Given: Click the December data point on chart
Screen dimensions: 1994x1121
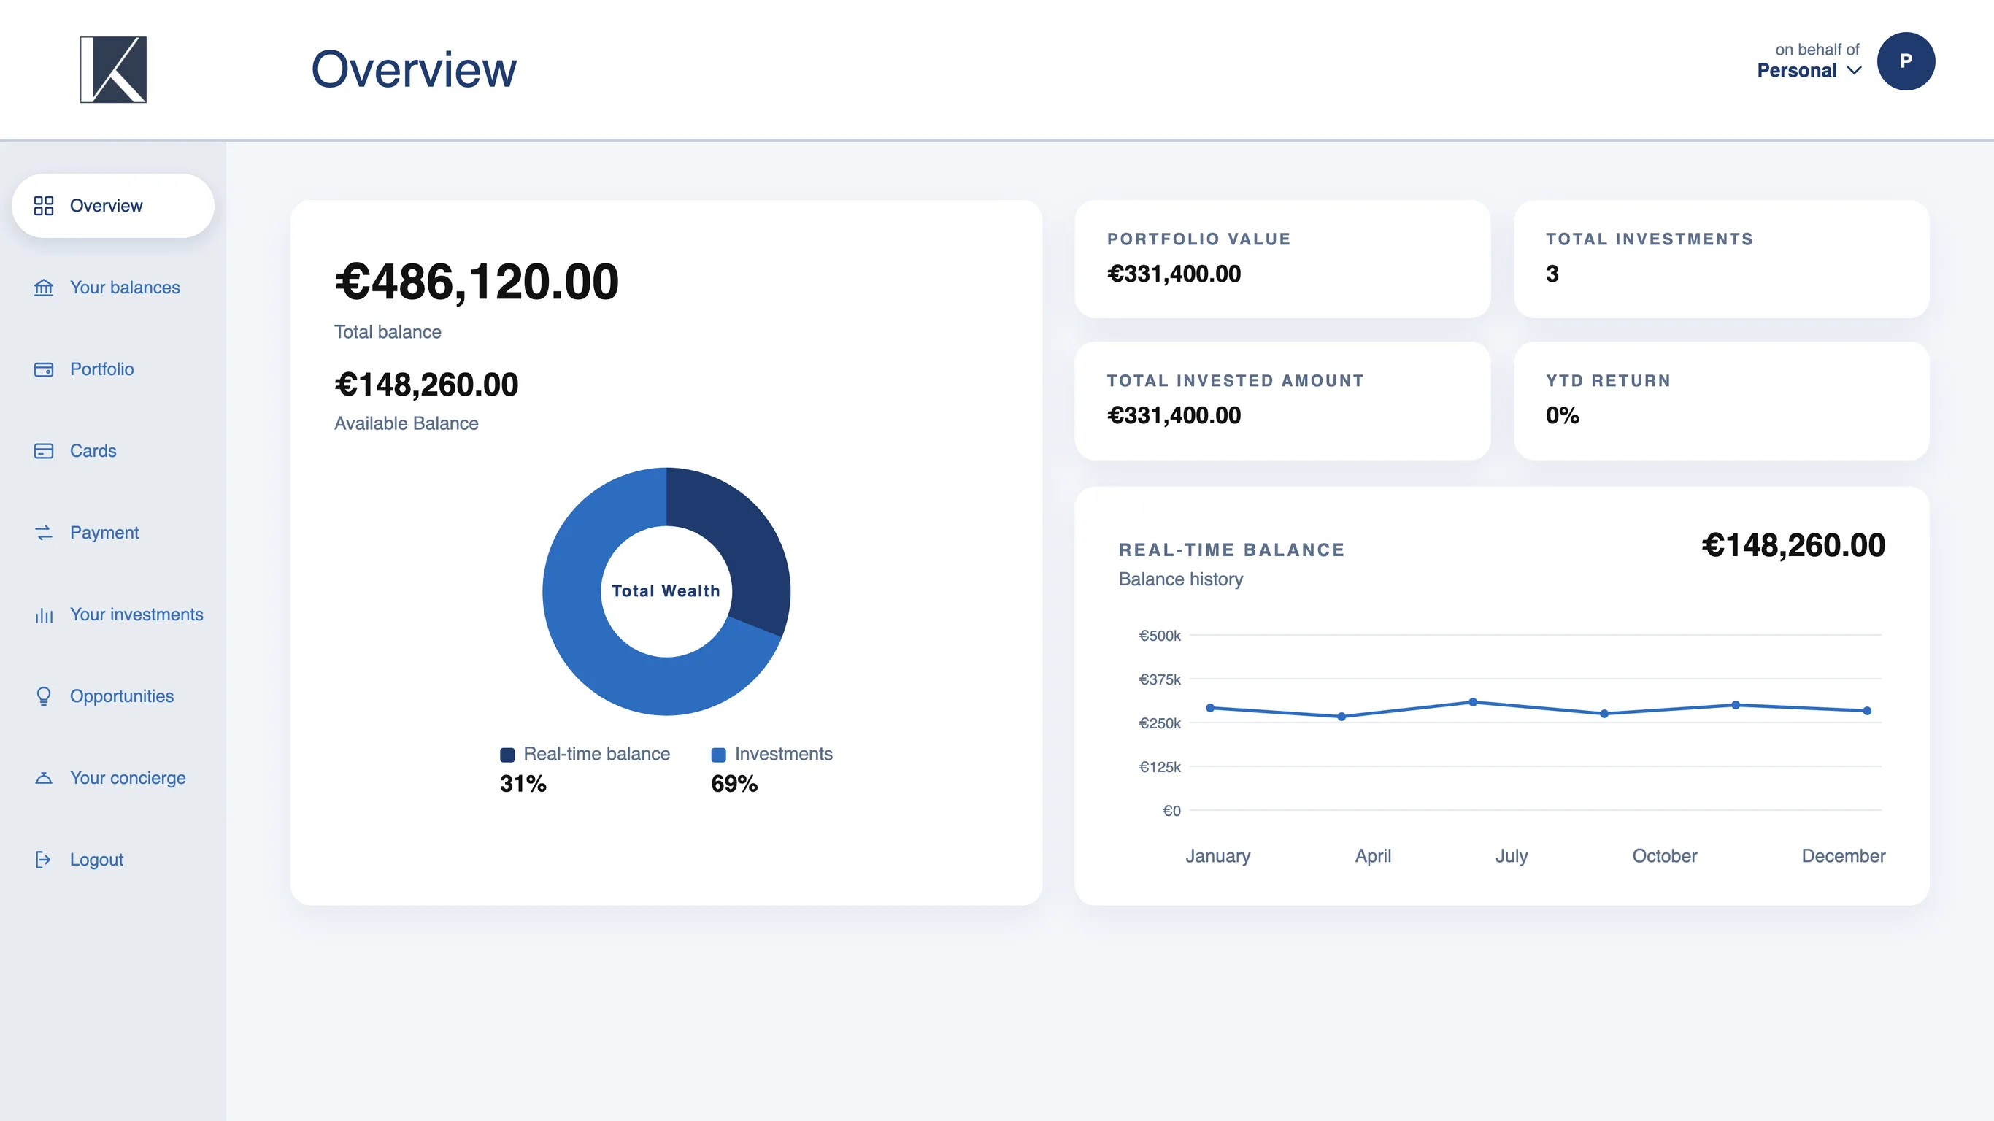Looking at the screenshot, I should 1867,711.
